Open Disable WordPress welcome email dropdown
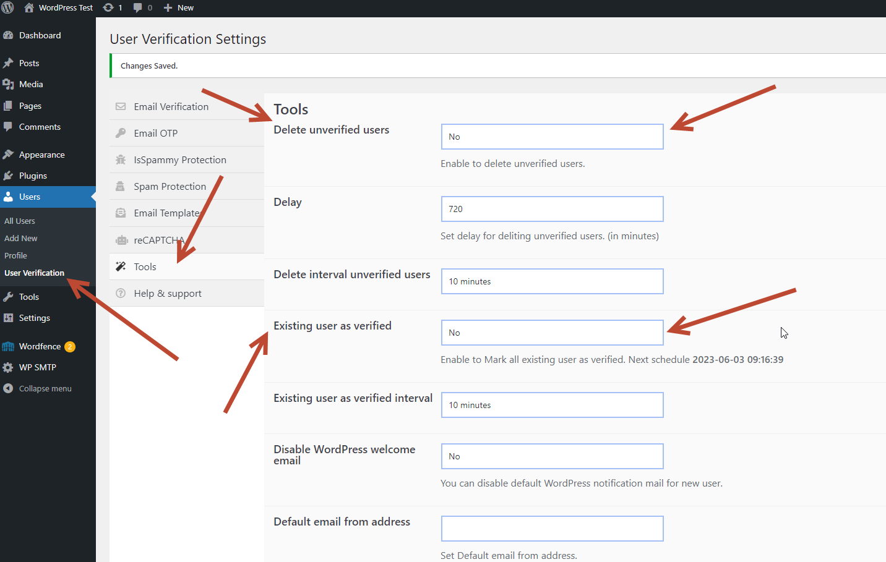The width and height of the screenshot is (886, 562). click(552, 456)
